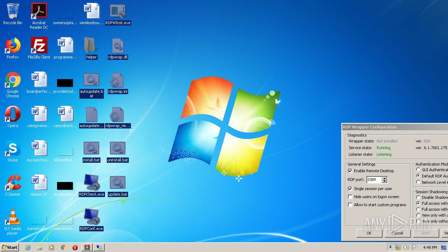Open FileZilla Client shortcut
448x252 pixels.
pos(39,48)
